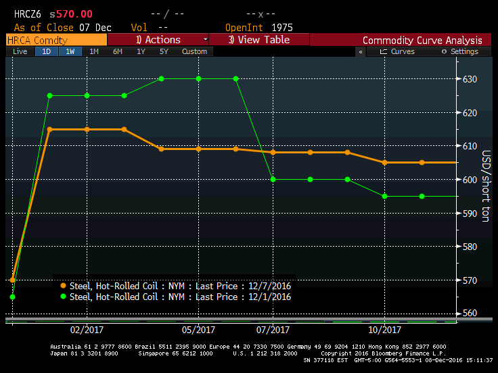The width and height of the screenshot is (498, 373).
Task: Click the Actions dropdown arrow
Action: click(x=205, y=40)
